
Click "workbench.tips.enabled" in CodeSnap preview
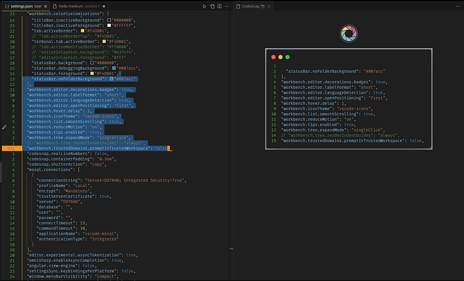[x=310, y=125]
